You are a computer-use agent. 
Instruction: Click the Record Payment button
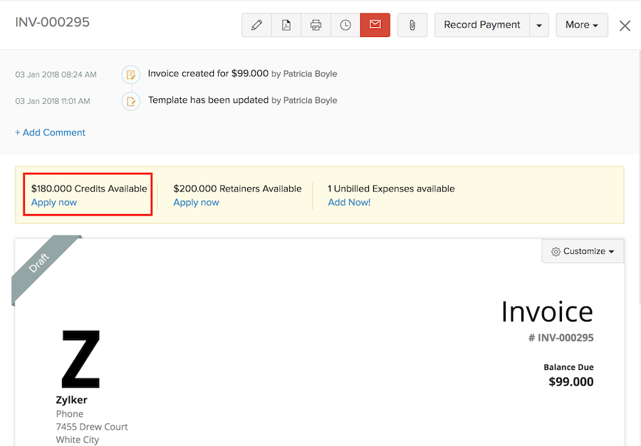(481, 24)
